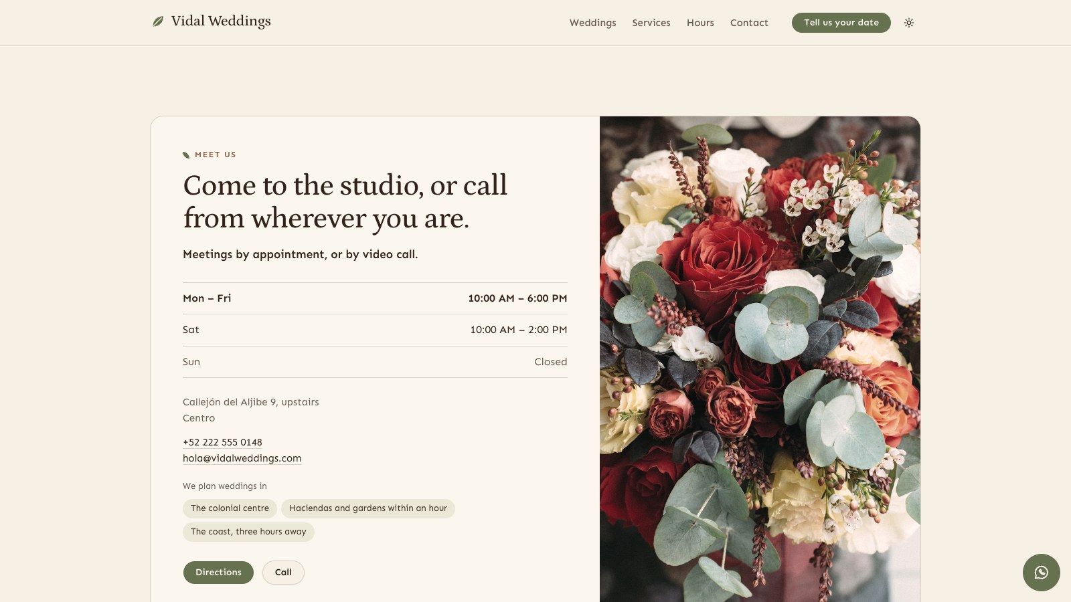Select 'Haciendas and gardens within an hour' chip

368,508
